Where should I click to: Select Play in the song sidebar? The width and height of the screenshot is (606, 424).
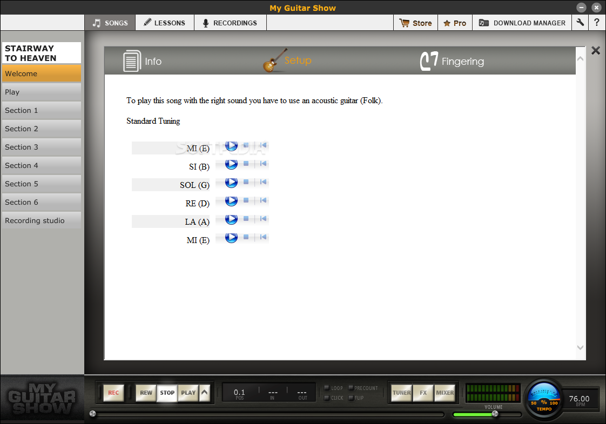pos(42,92)
